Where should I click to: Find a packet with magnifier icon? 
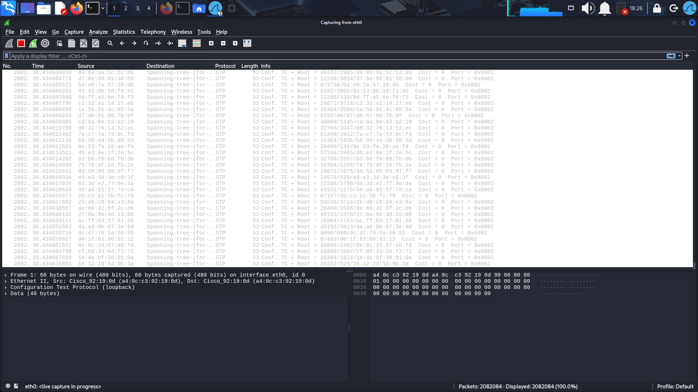(x=110, y=43)
